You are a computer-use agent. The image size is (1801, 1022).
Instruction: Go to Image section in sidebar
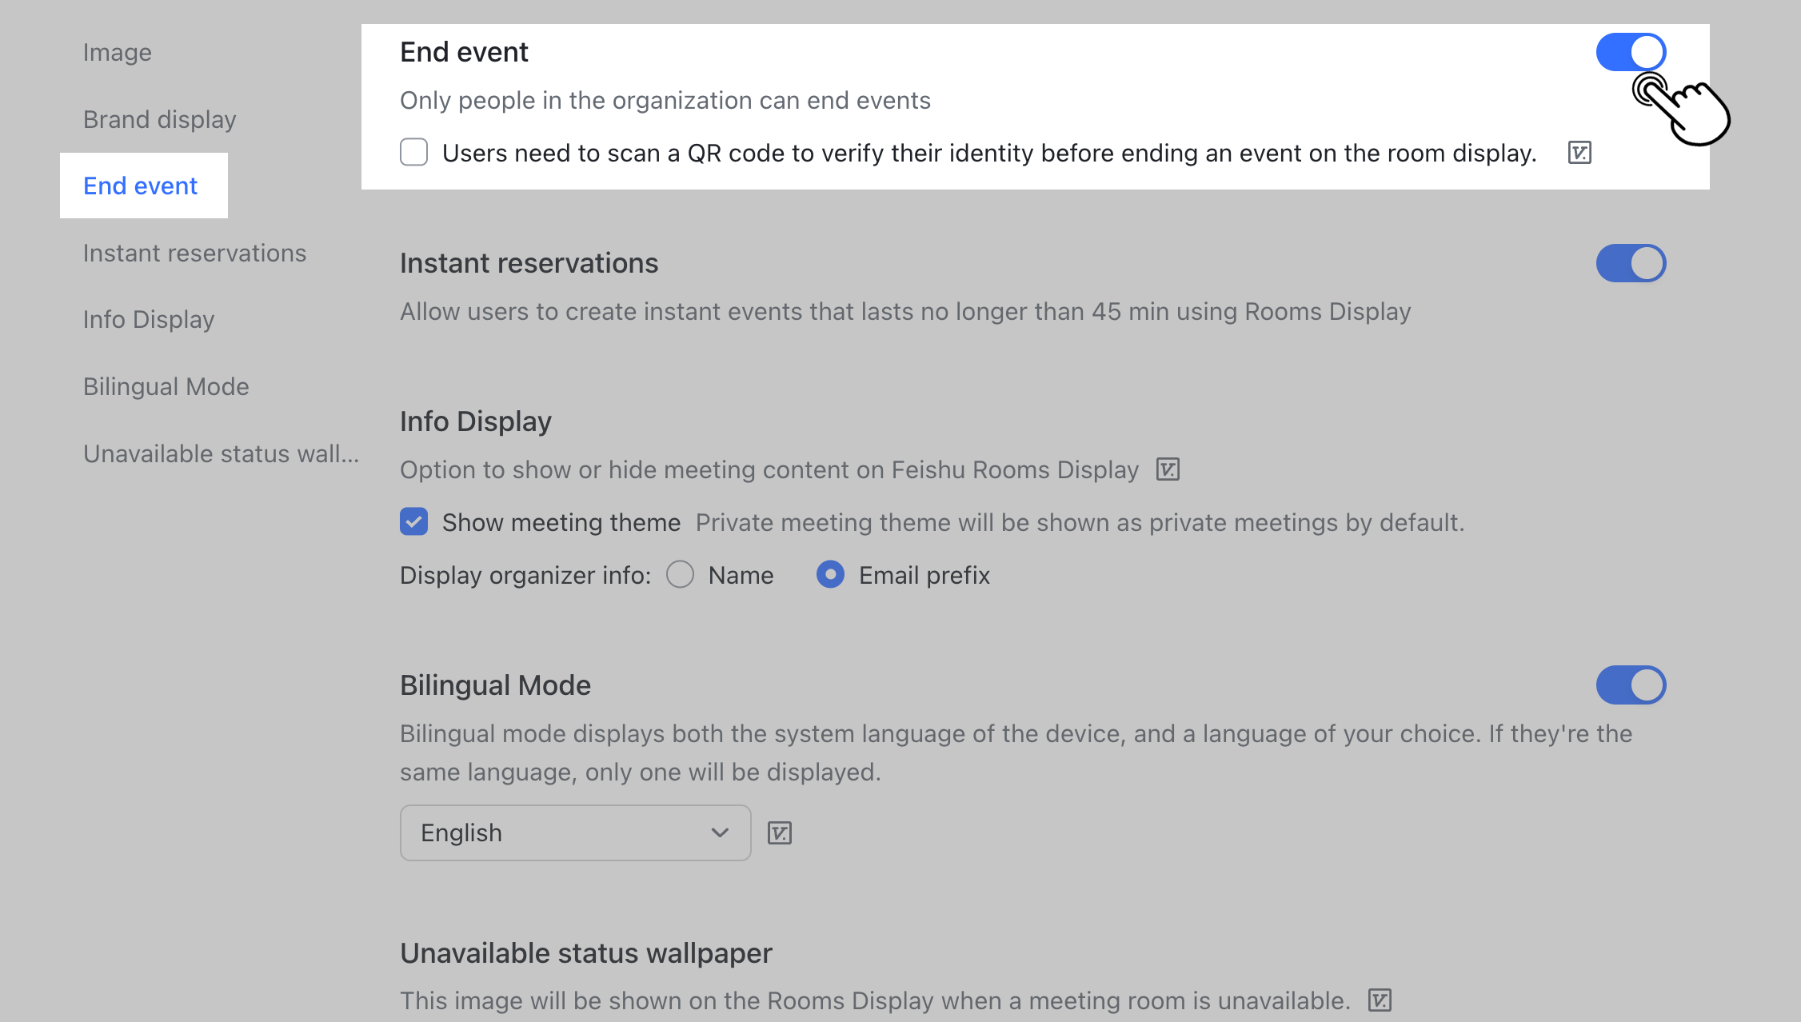pyautogui.click(x=118, y=53)
